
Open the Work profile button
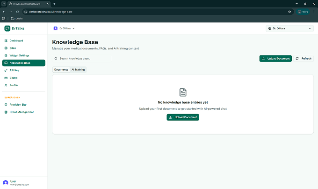[303, 12]
